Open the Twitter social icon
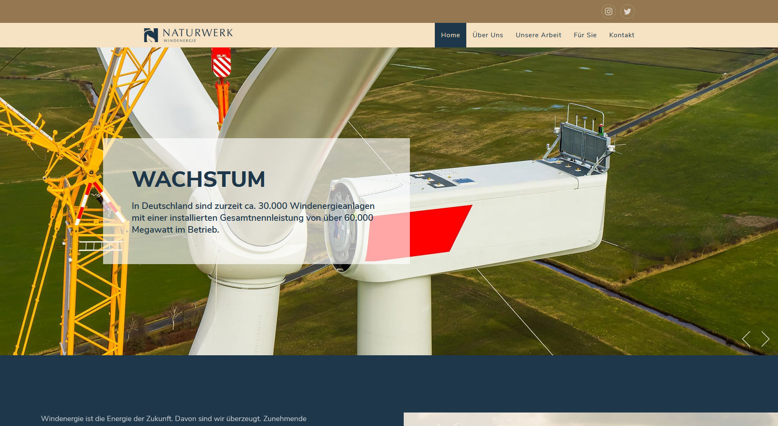 627,11
